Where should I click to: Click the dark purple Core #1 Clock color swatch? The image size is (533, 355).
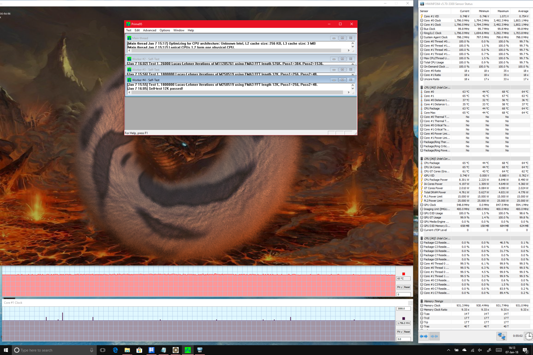click(x=403, y=319)
